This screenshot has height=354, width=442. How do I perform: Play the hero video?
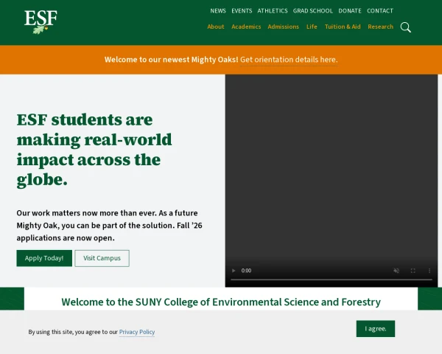coord(234,271)
